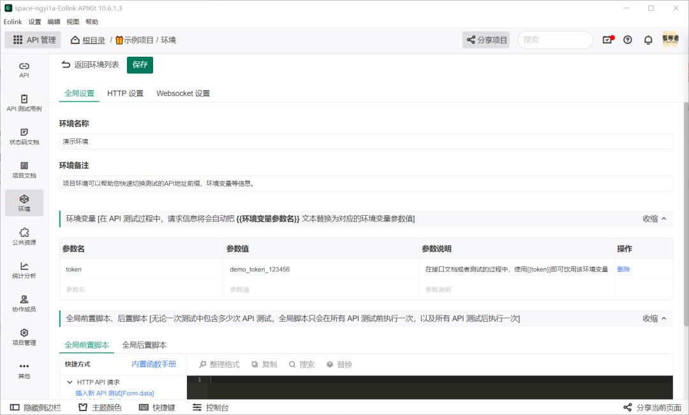Switch to the 全局后置脚本 tab
689x415 pixels.
pos(144,345)
